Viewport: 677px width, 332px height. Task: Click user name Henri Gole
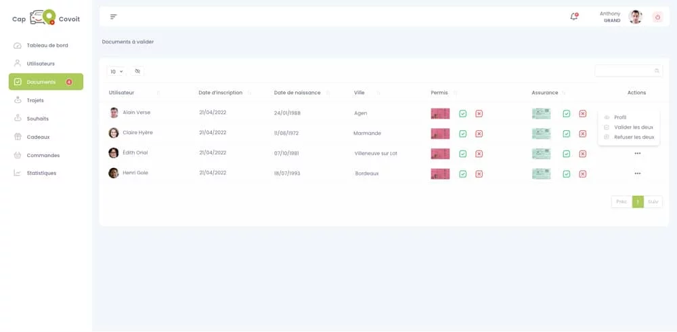pos(135,173)
